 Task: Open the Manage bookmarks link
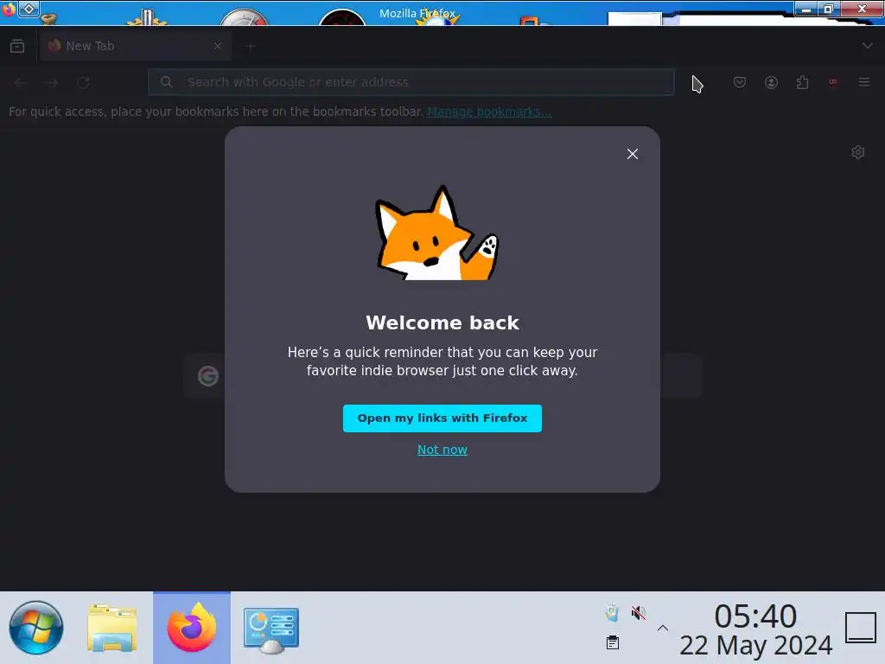(x=489, y=112)
